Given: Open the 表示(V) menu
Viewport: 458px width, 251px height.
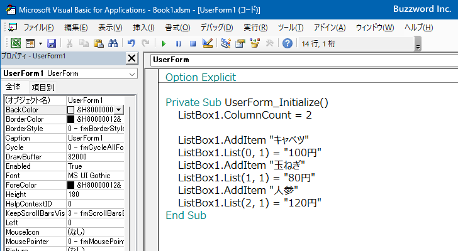Looking at the screenshot, I should pyautogui.click(x=110, y=28).
